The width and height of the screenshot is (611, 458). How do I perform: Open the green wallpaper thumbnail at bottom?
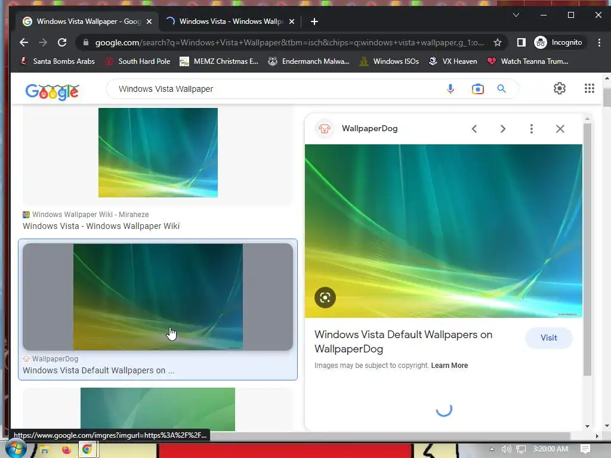coord(158,409)
